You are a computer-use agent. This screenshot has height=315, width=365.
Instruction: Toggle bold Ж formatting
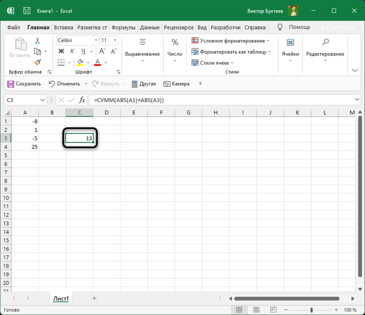click(61, 51)
